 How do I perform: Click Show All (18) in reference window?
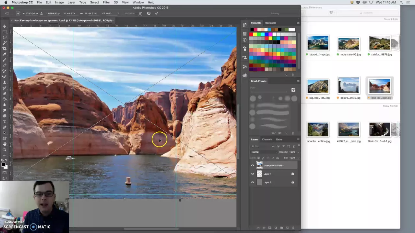coord(390,106)
